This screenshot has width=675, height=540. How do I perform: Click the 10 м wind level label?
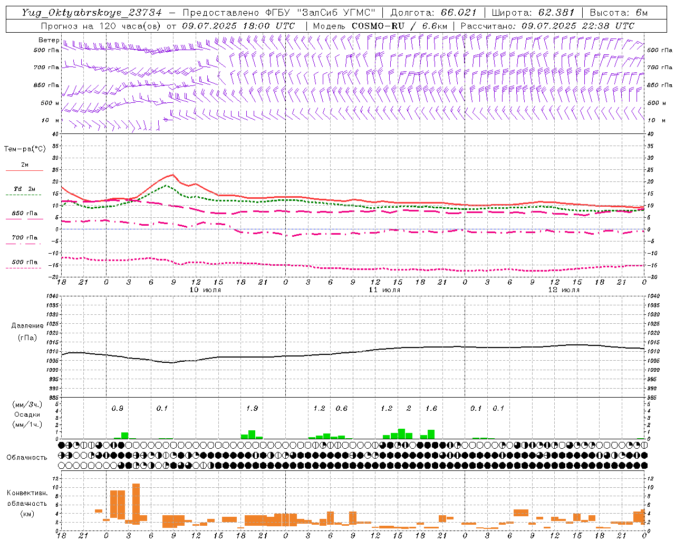(50, 121)
